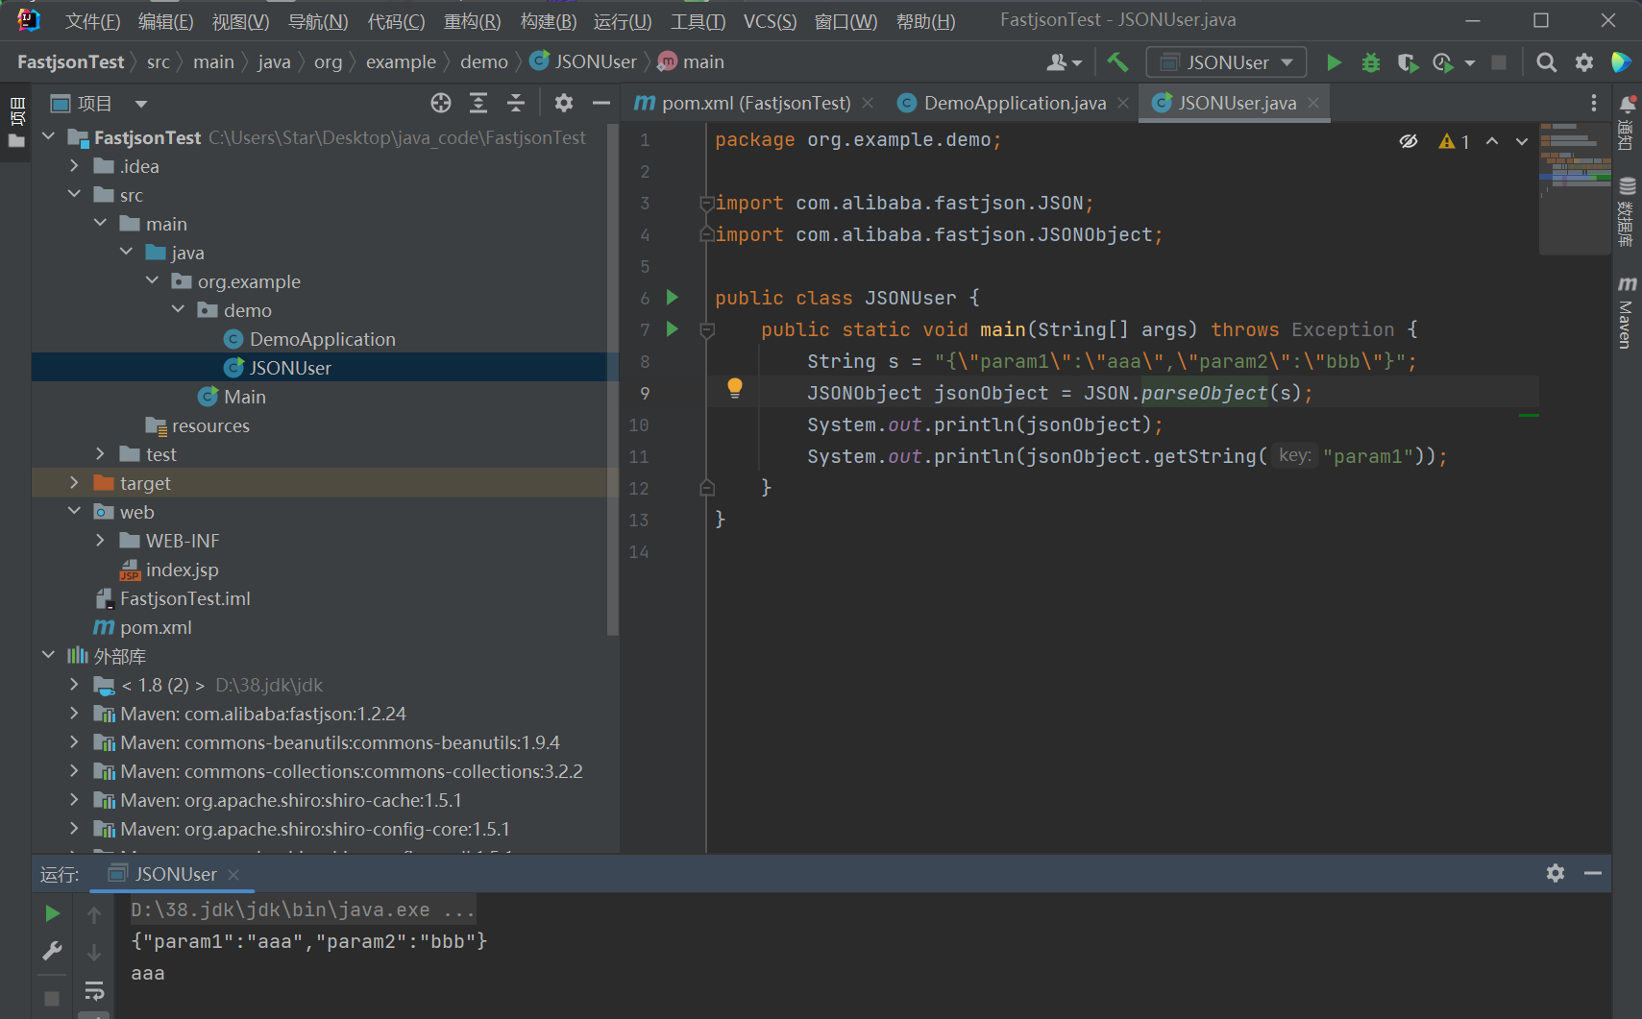
Task: Expand the target folder in project tree
Action: 74,483
